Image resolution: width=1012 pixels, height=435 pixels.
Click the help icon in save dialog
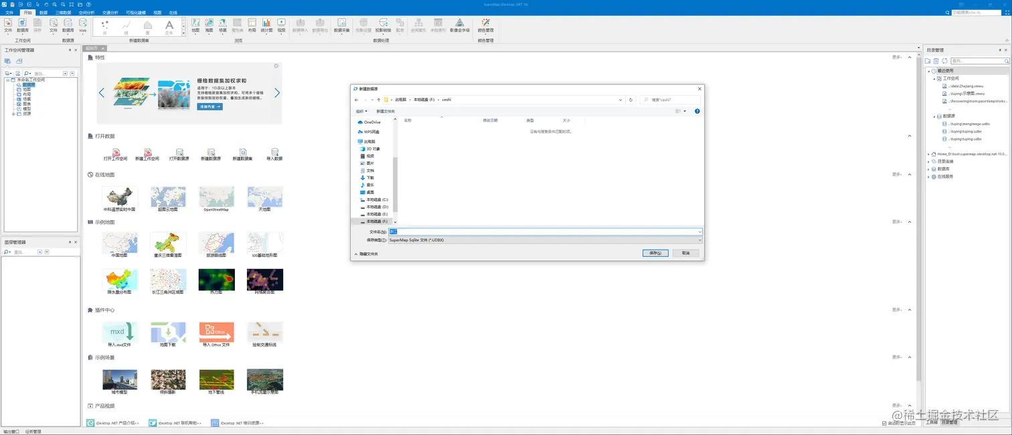pos(697,111)
